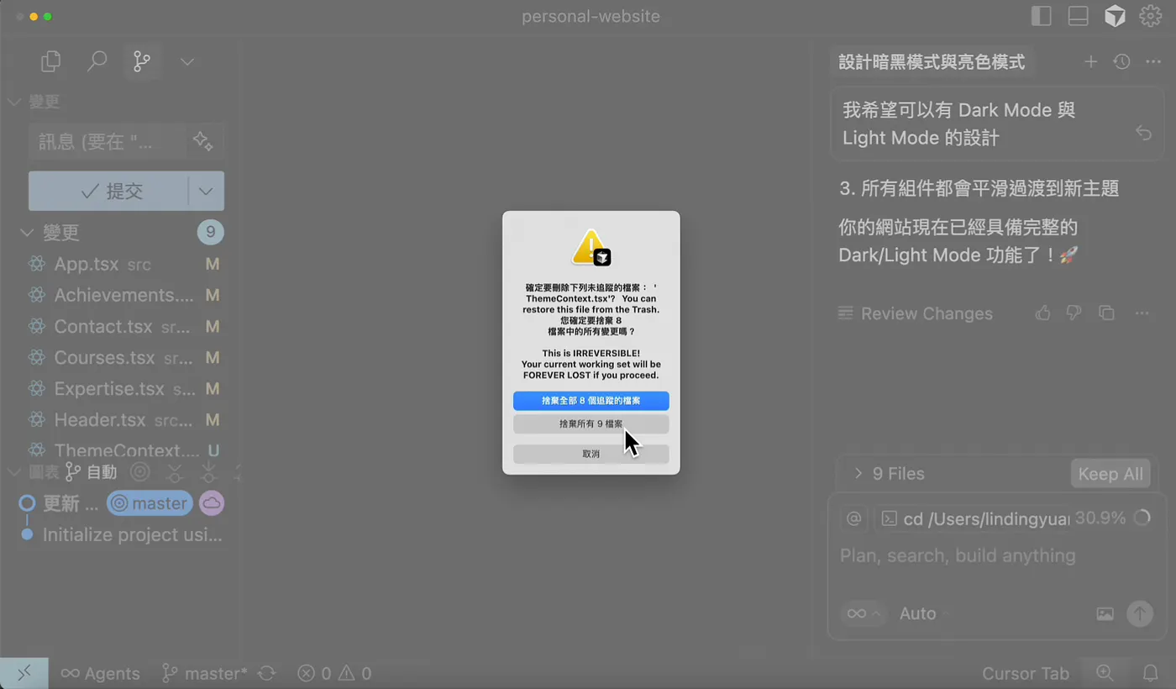This screenshot has width=1176, height=689.
Task: Focus the commit message input field
Action: pos(107,142)
